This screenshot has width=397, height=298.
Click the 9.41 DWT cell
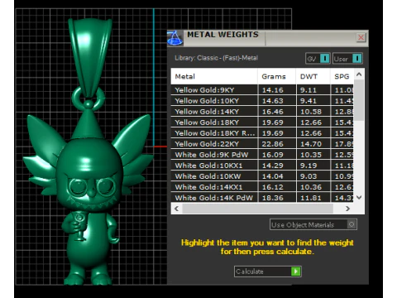point(313,101)
